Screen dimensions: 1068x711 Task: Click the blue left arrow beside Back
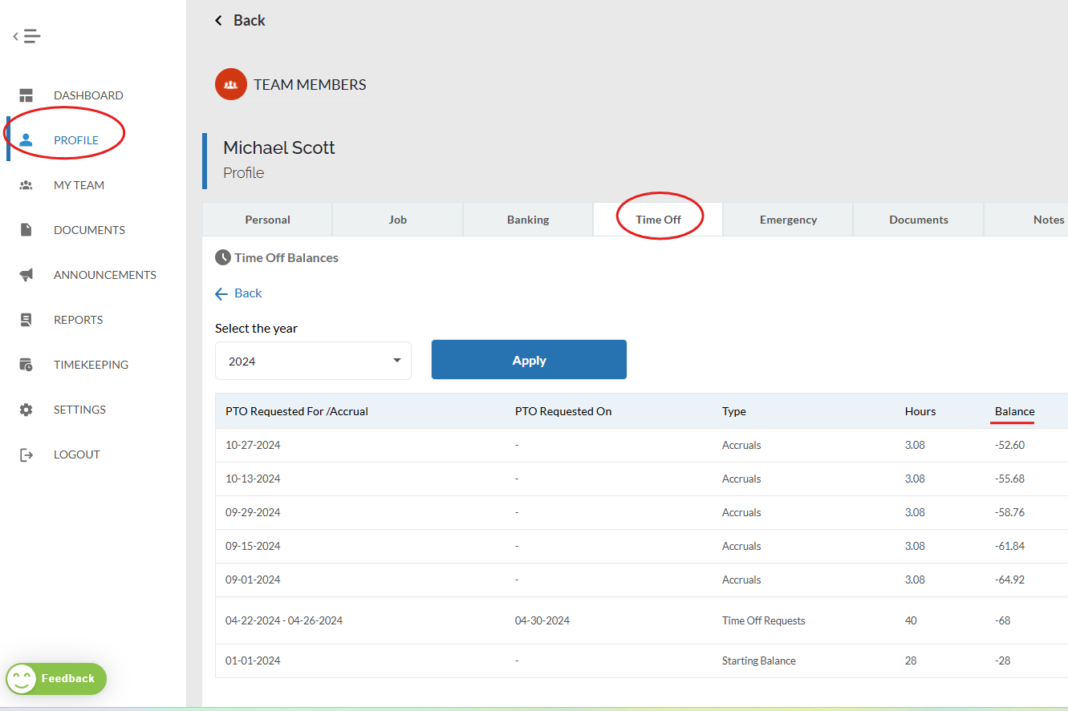tap(221, 293)
